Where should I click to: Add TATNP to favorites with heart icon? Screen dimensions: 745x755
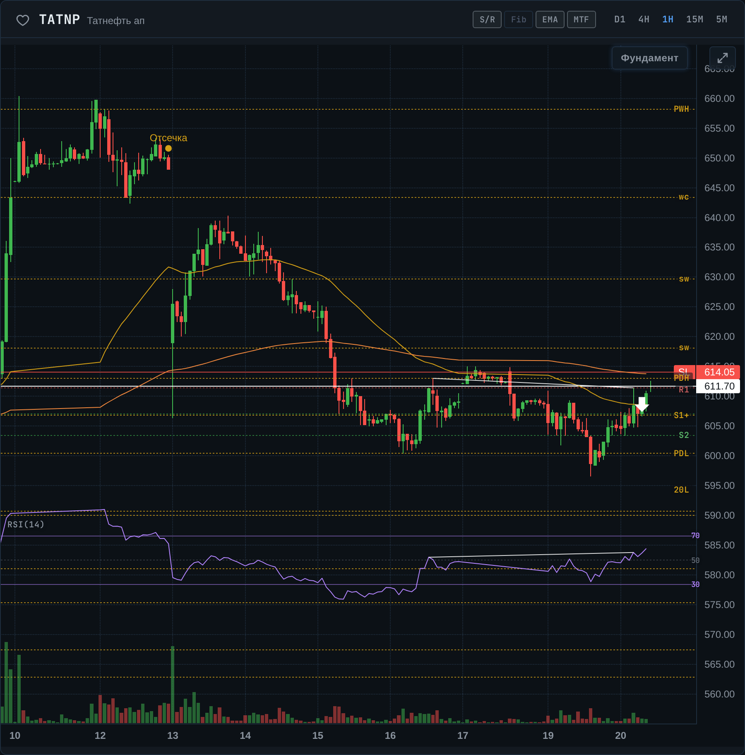[23, 20]
